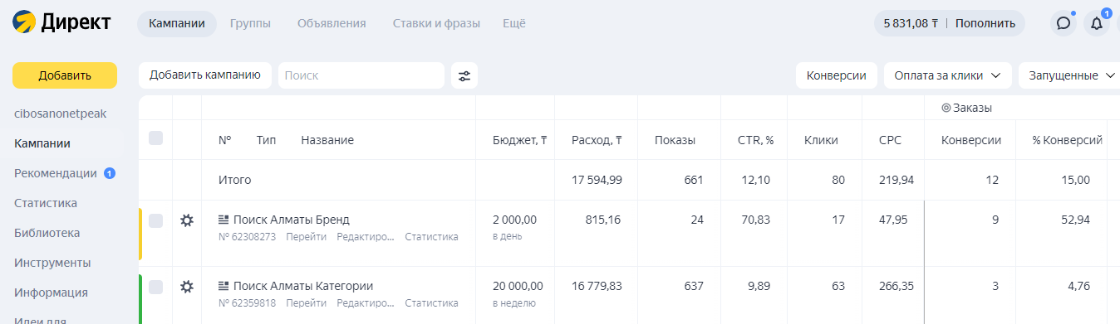Click the 2 000,00 daily budget value

514,220
